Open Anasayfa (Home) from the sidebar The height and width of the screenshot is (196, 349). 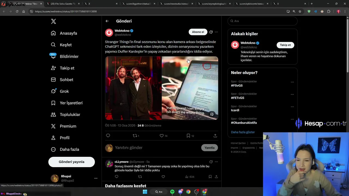[64, 33]
